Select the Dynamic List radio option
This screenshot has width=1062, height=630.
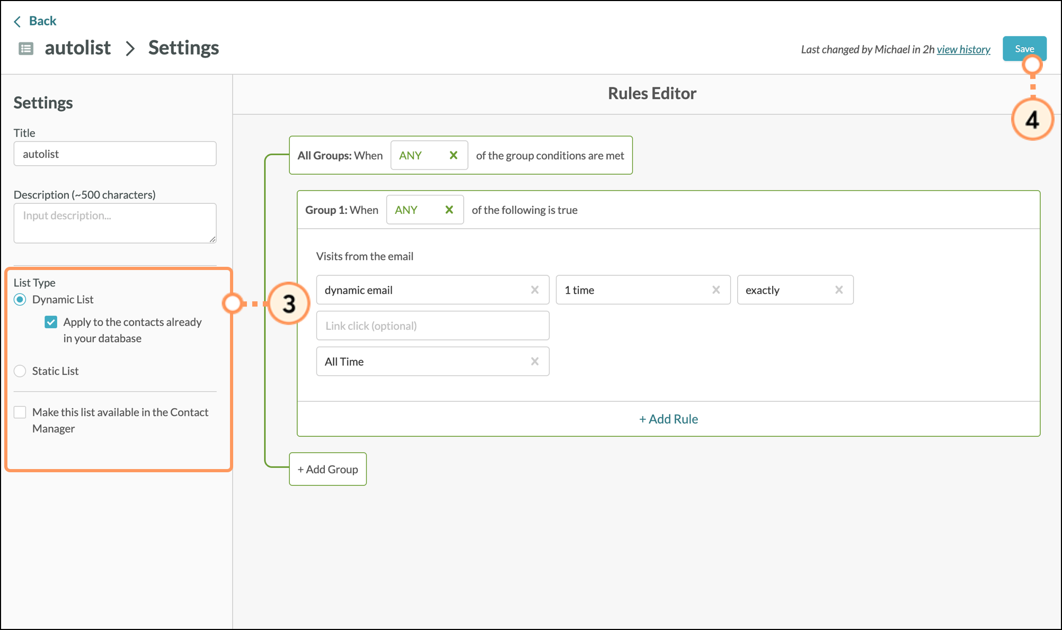pyautogui.click(x=20, y=300)
